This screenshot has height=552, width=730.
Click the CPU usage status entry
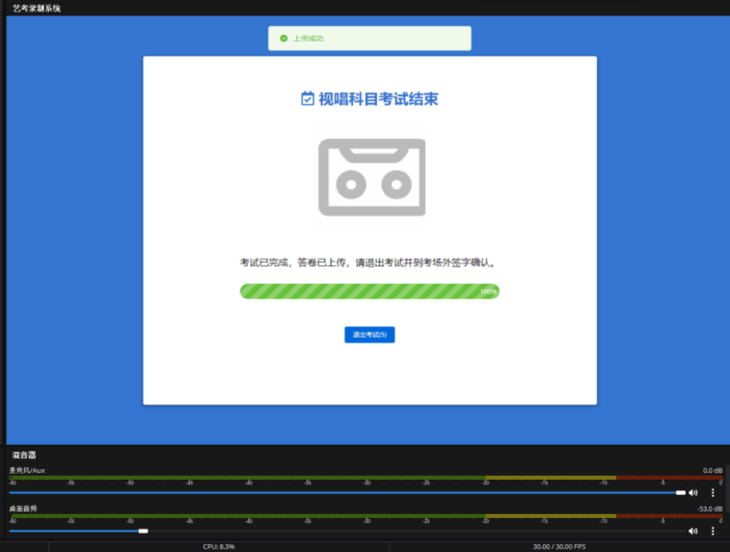219,546
